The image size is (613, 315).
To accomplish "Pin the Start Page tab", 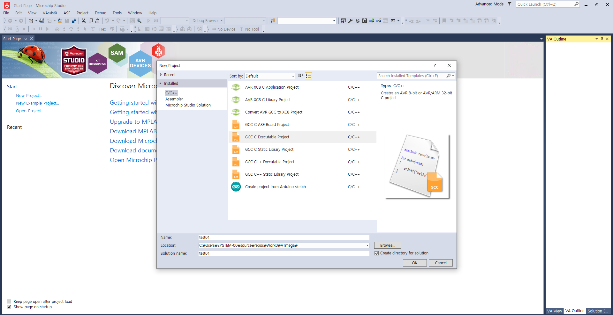I will click(26, 39).
